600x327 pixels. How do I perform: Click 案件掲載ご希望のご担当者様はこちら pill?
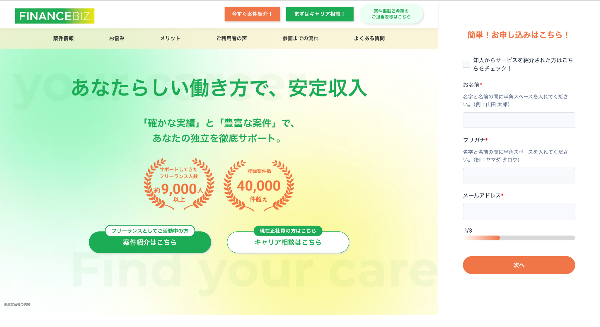(391, 14)
